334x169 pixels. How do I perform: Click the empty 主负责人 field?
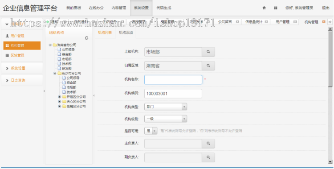[x=173, y=144]
